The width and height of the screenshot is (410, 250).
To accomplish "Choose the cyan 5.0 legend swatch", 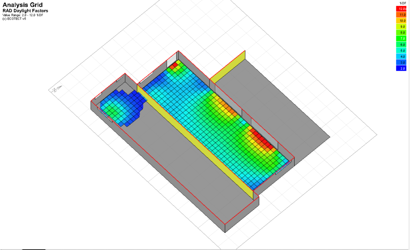I will pyautogui.click(x=401, y=51).
